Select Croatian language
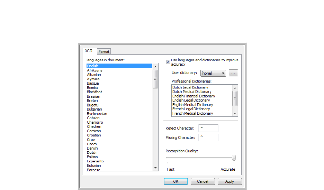The height and width of the screenshot is (190, 324). [119, 135]
